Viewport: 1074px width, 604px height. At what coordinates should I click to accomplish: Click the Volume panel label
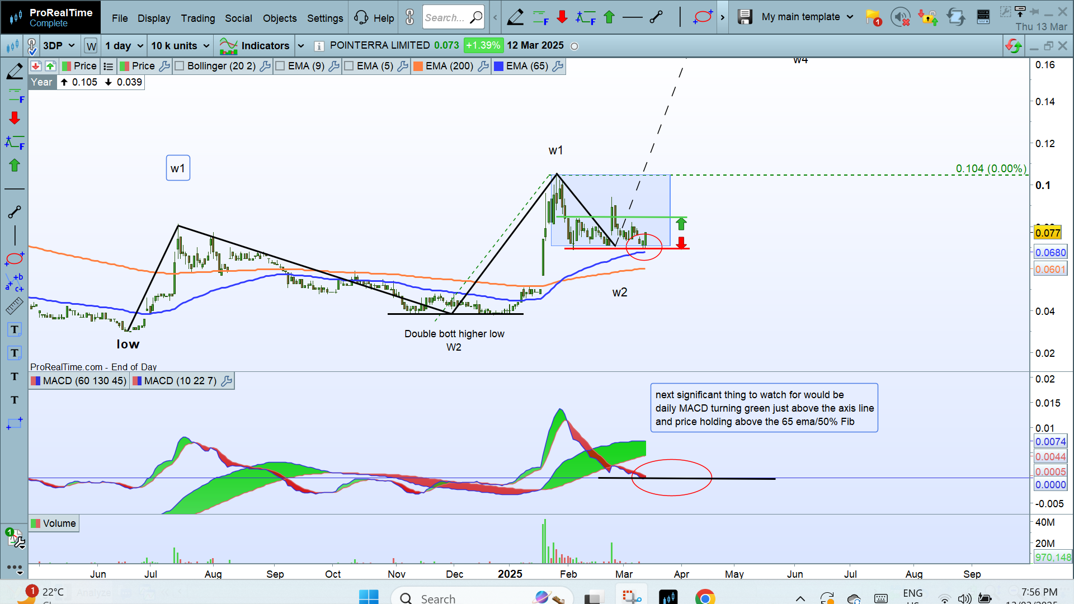59,524
